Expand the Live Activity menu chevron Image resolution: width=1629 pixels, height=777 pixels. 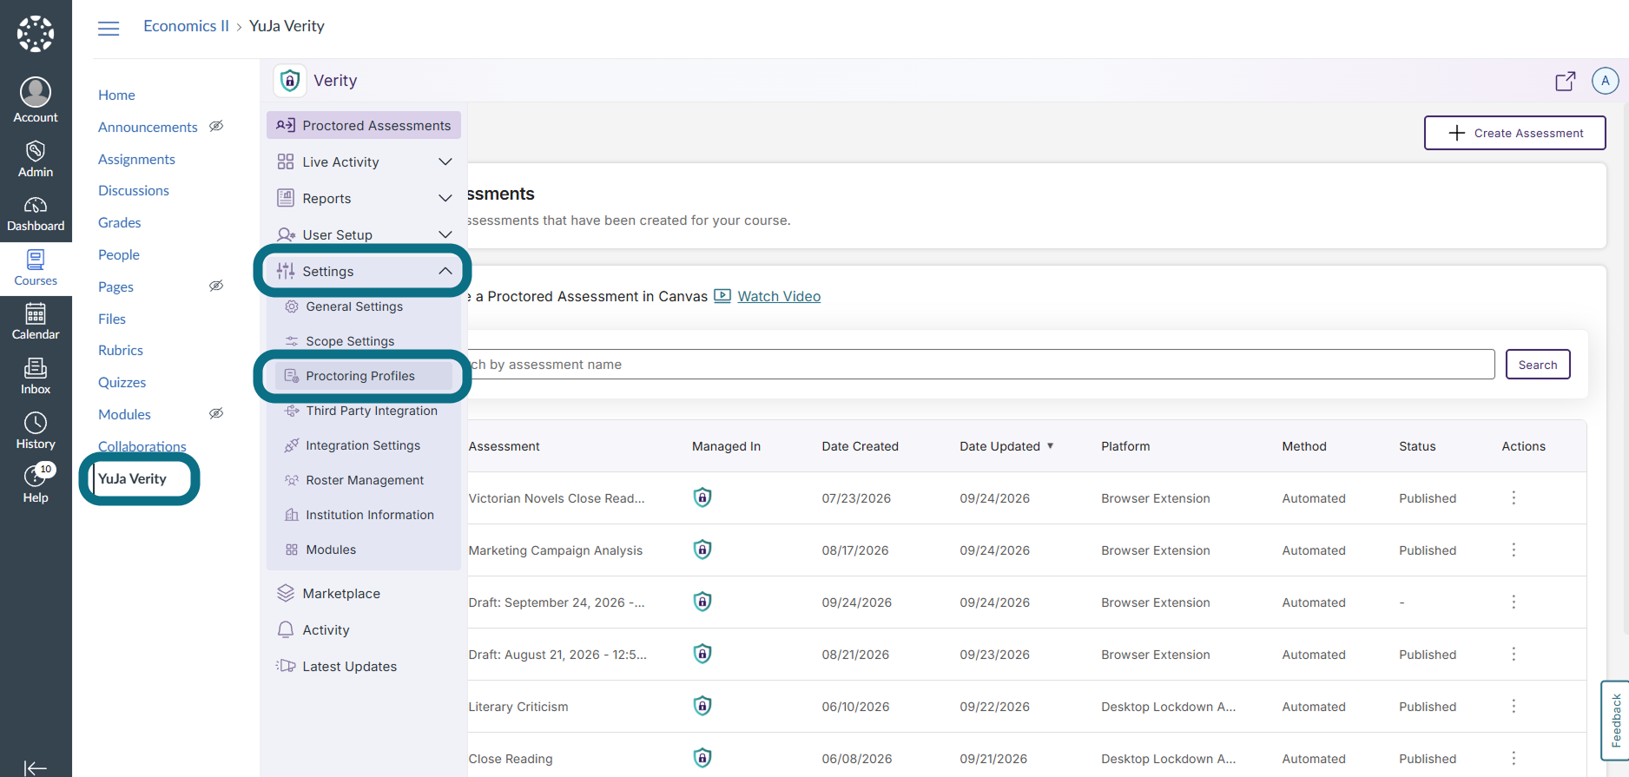tap(445, 161)
